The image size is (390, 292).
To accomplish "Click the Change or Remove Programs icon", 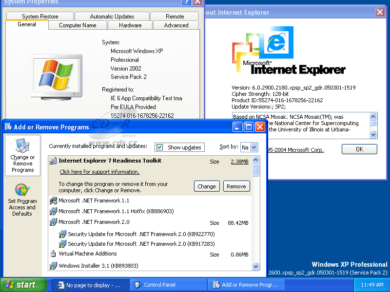I will click(22, 145).
